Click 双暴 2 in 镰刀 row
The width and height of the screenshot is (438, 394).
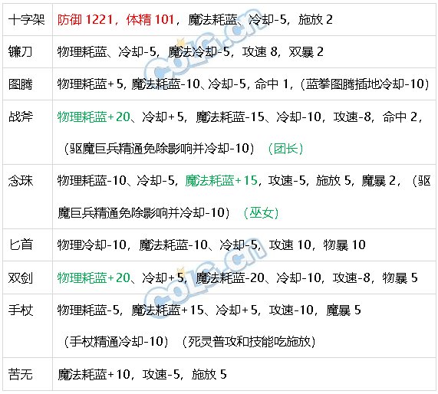305,52
